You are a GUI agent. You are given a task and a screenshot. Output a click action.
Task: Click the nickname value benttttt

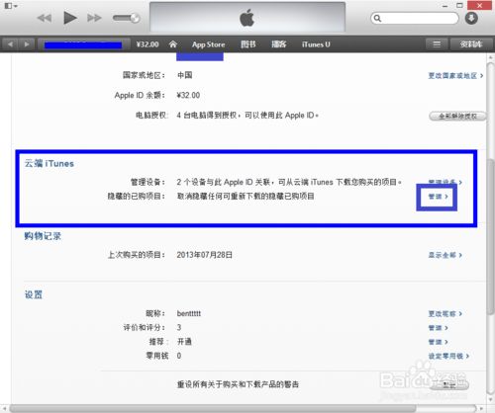click(x=189, y=313)
